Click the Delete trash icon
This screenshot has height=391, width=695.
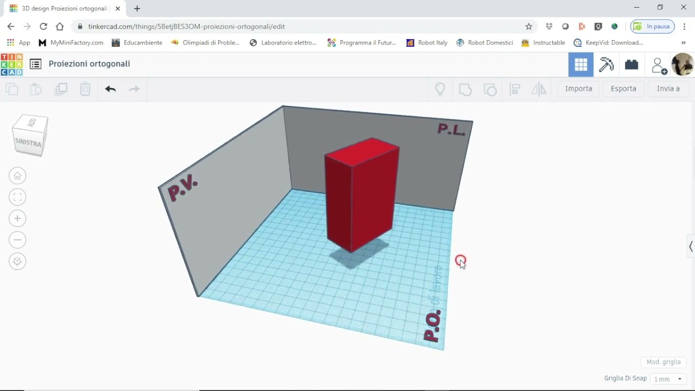coord(85,89)
